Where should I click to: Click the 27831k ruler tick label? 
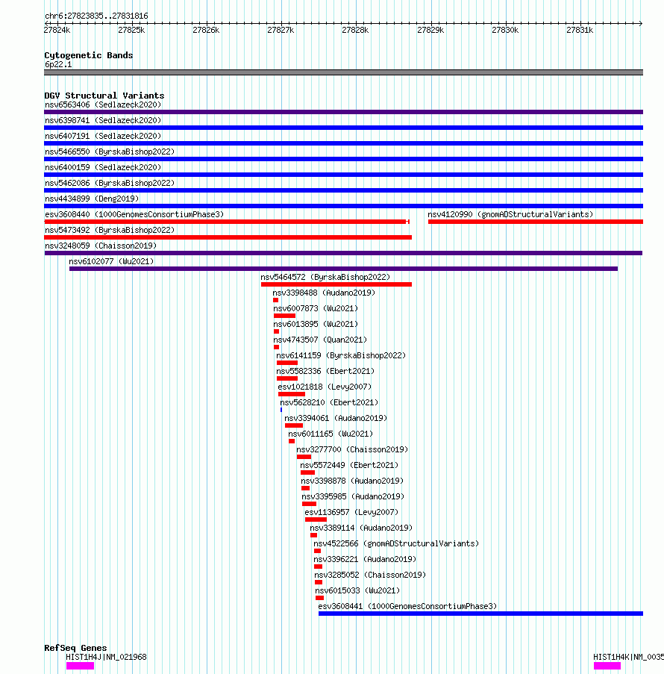pyautogui.click(x=580, y=30)
